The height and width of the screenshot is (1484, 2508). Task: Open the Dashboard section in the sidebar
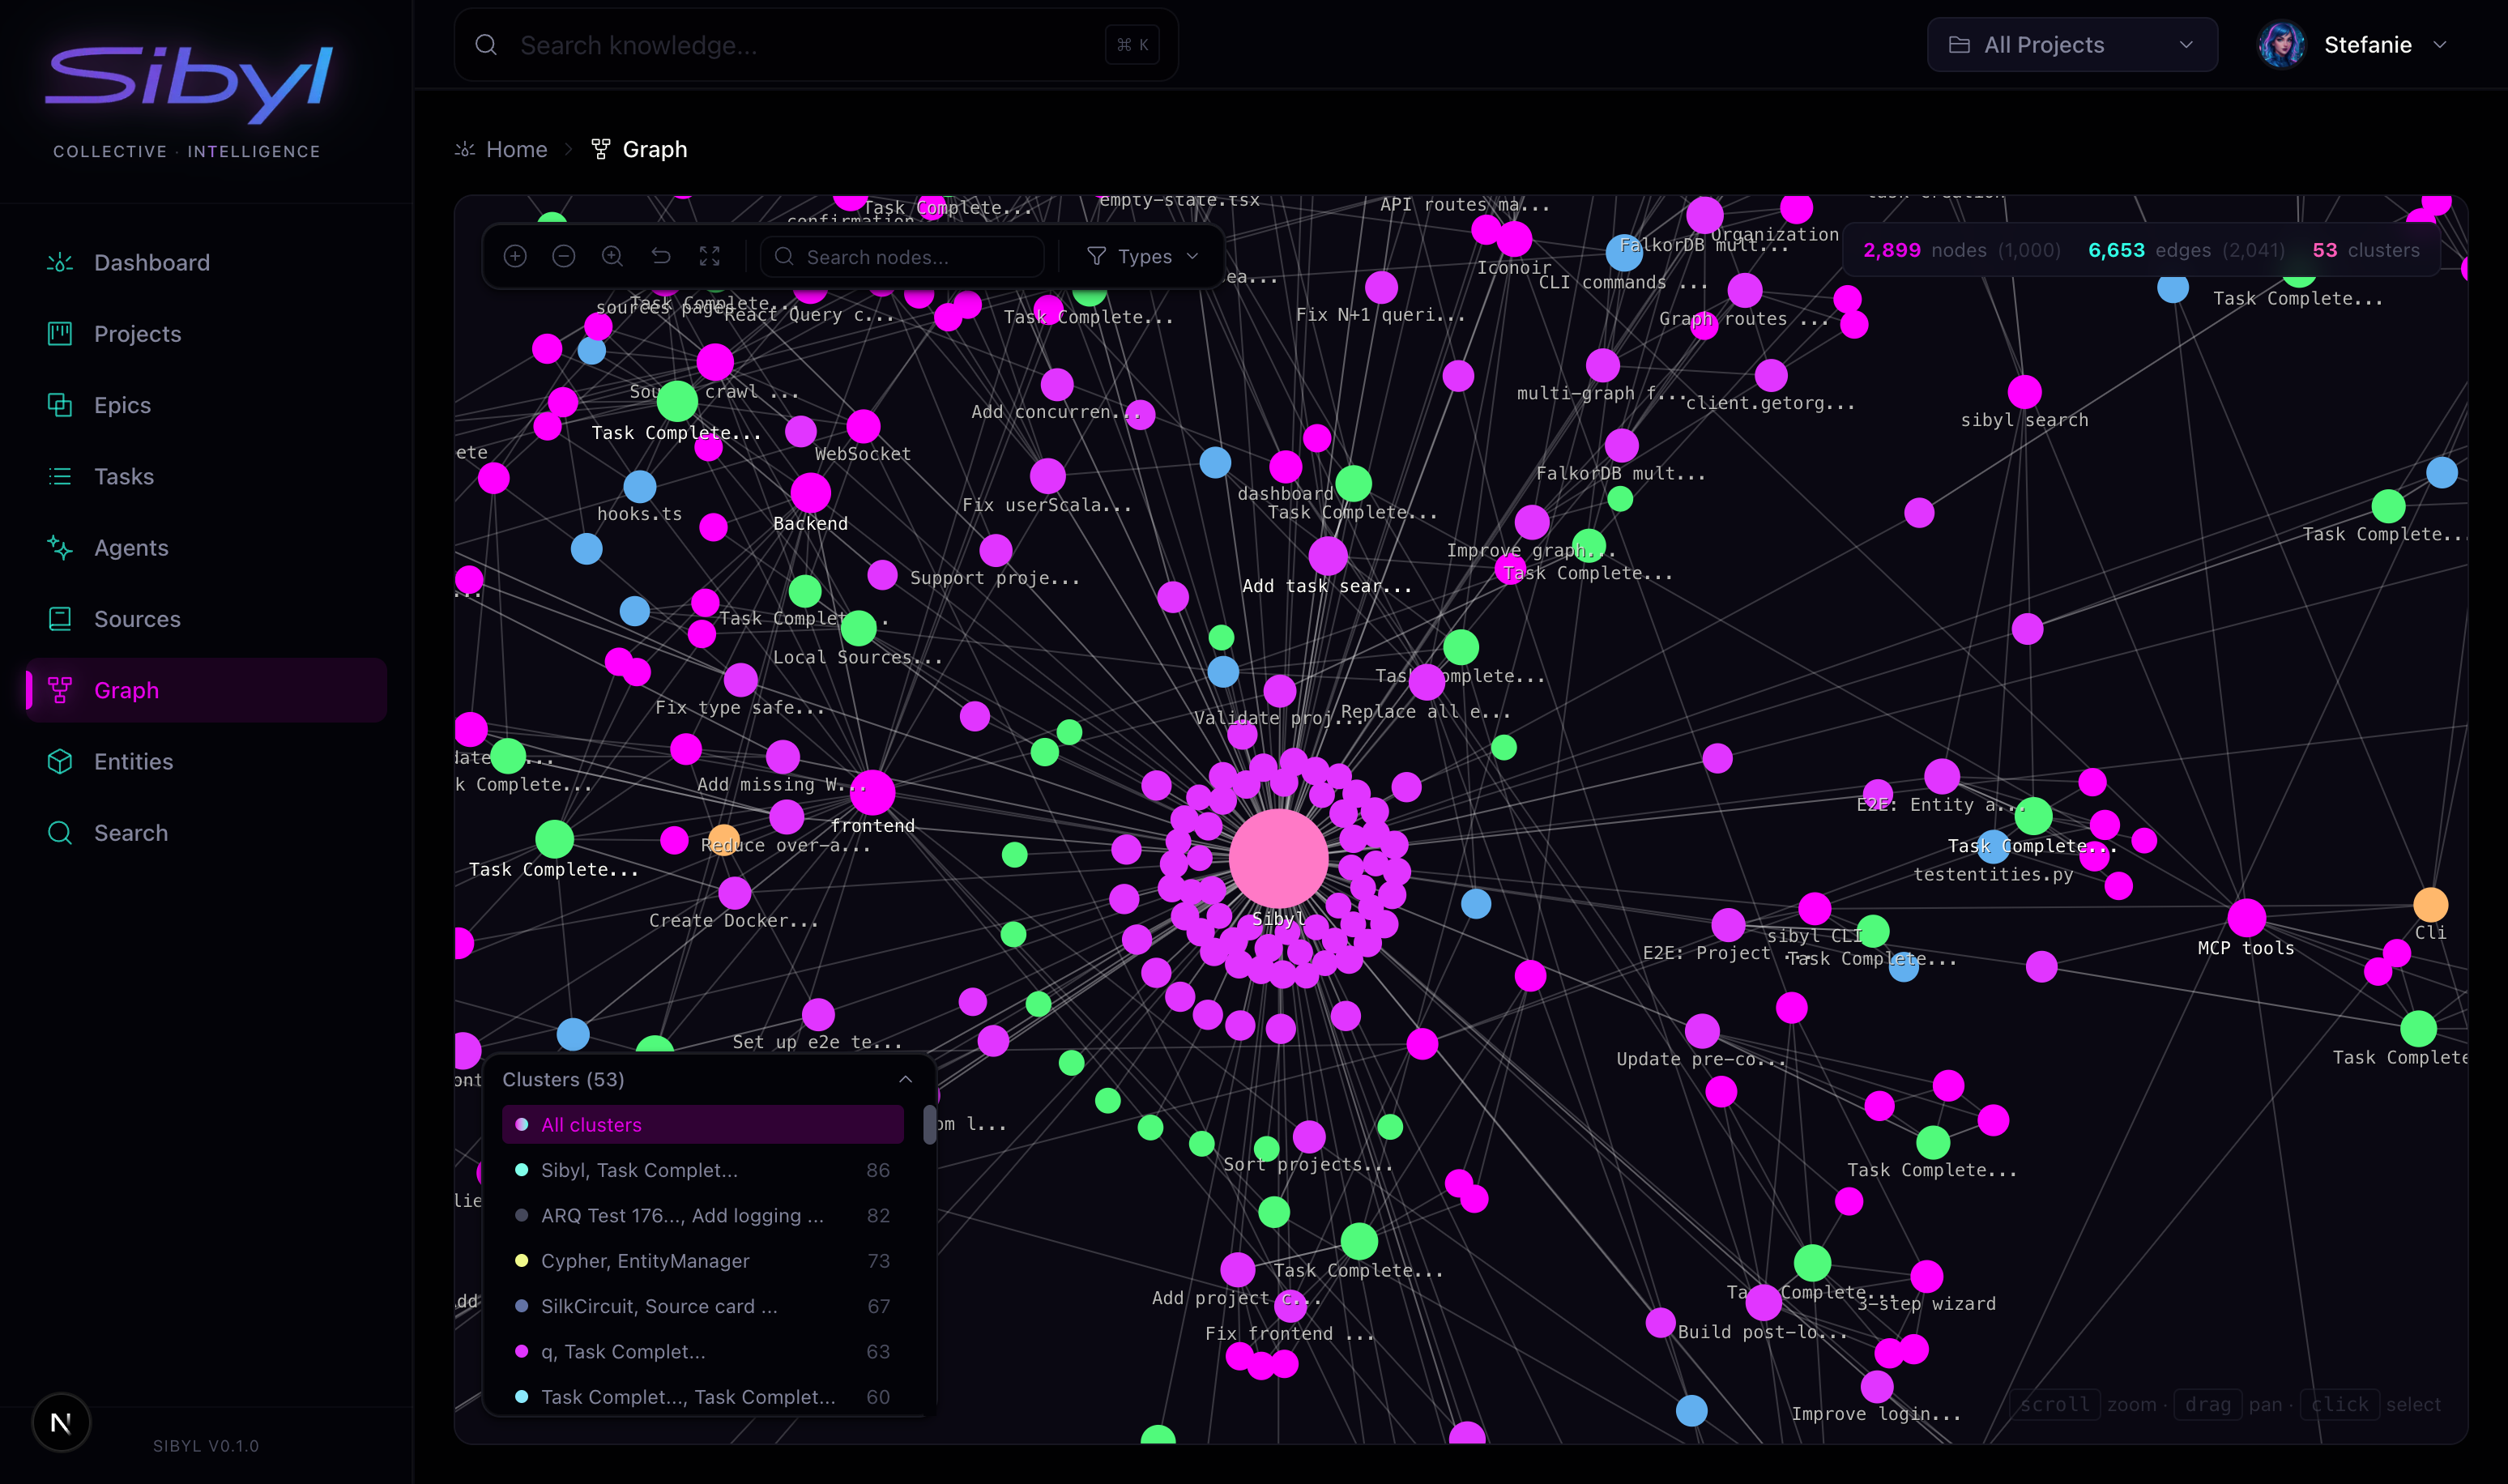tap(151, 262)
